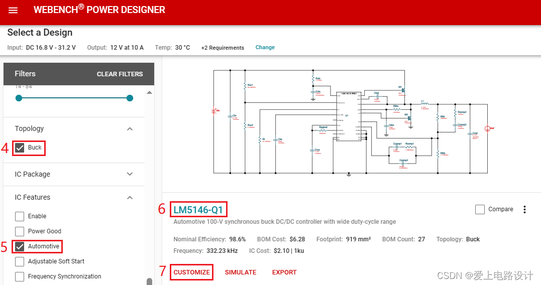Collapse the IC Features filter section
This screenshot has height=285, width=541.
pyautogui.click(x=130, y=198)
